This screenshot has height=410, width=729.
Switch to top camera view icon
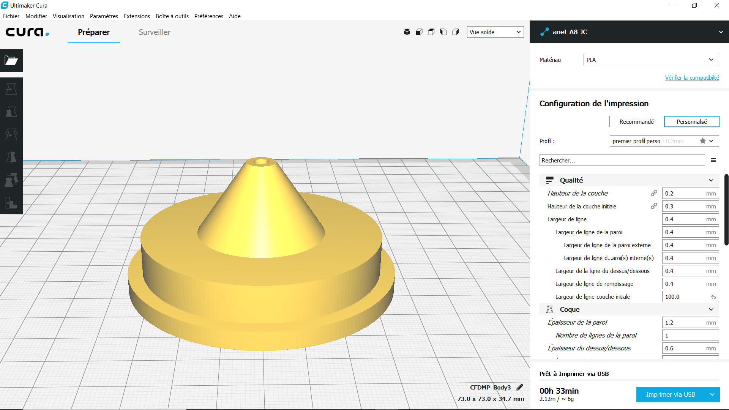pyautogui.click(x=431, y=32)
